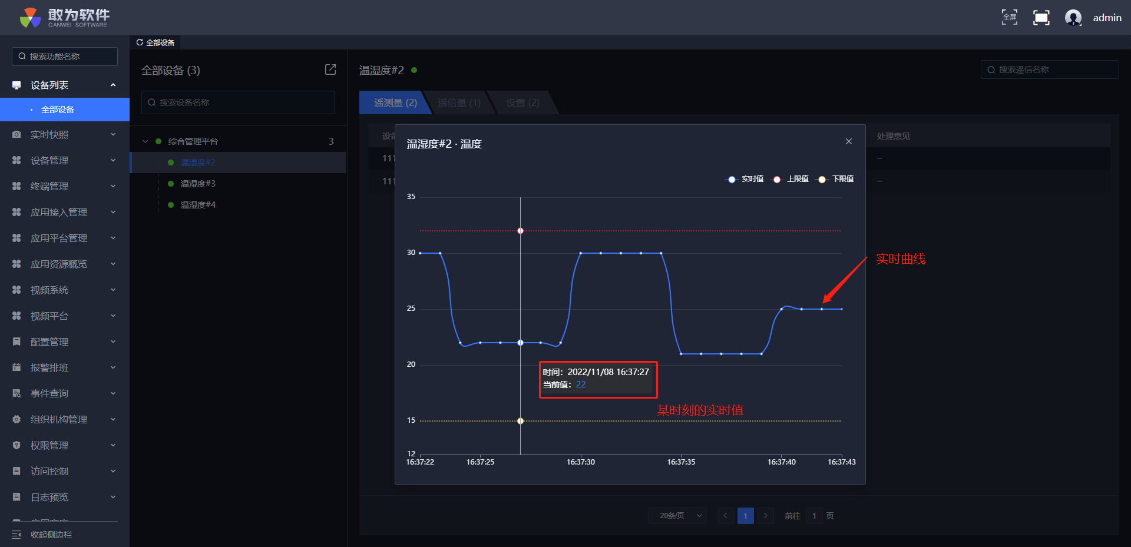The height and width of the screenshot is (547, 1131).
Task: Click the 设备管理 sidebar icon
Action: [x=16, y=161]
